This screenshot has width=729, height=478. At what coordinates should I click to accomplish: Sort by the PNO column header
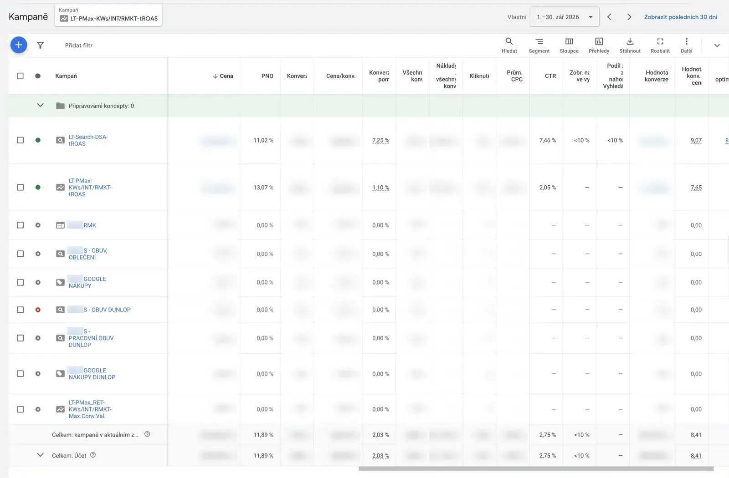(x=267, y=76)
